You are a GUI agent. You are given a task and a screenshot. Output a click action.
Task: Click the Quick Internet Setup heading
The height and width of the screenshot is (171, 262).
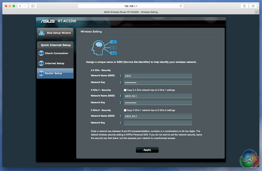click(x=56, y=45)
